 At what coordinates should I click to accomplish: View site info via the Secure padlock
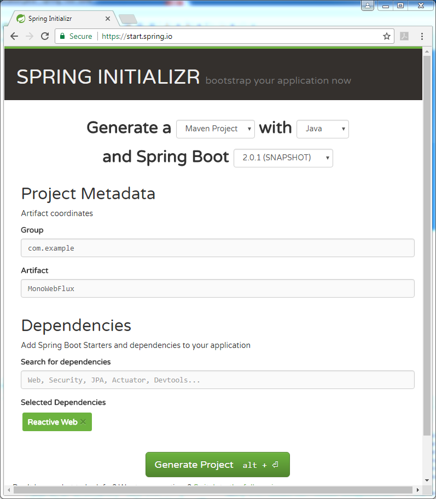click(x=76, y=36)
